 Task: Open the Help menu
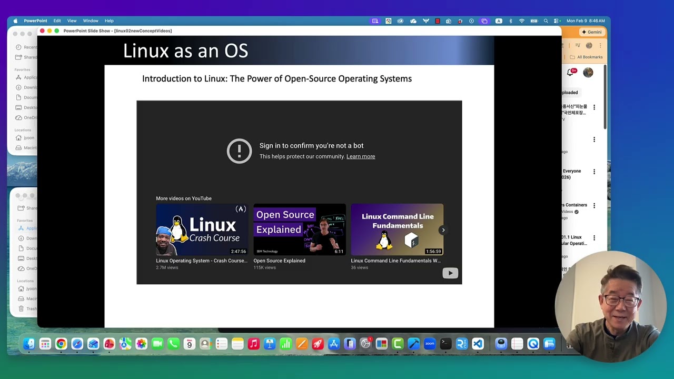(x=109, y=21)
